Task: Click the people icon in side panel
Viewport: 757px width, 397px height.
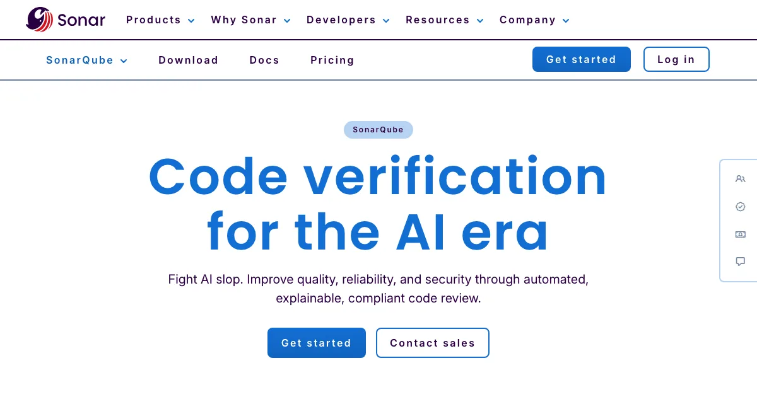Action: tap(741, 179)
